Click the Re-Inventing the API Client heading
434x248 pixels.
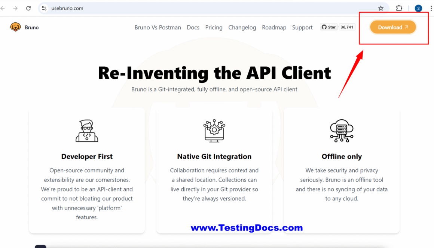tap(214, 73)
